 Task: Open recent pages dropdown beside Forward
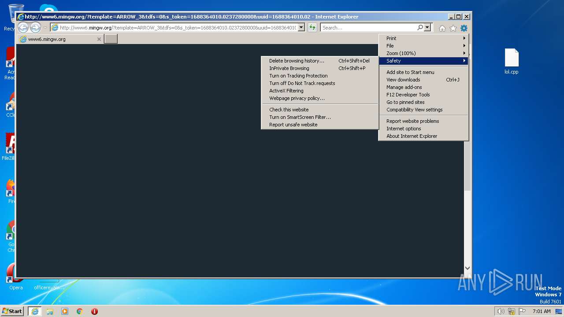coord(45,28)
